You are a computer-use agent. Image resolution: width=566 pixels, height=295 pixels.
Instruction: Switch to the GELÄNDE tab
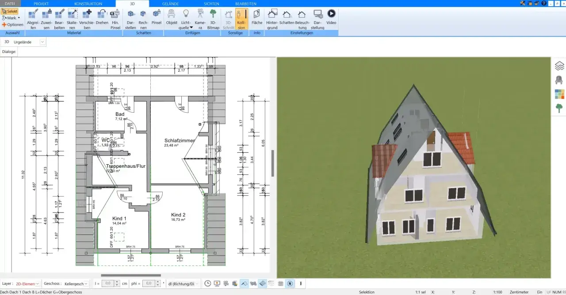click(171, 4)
